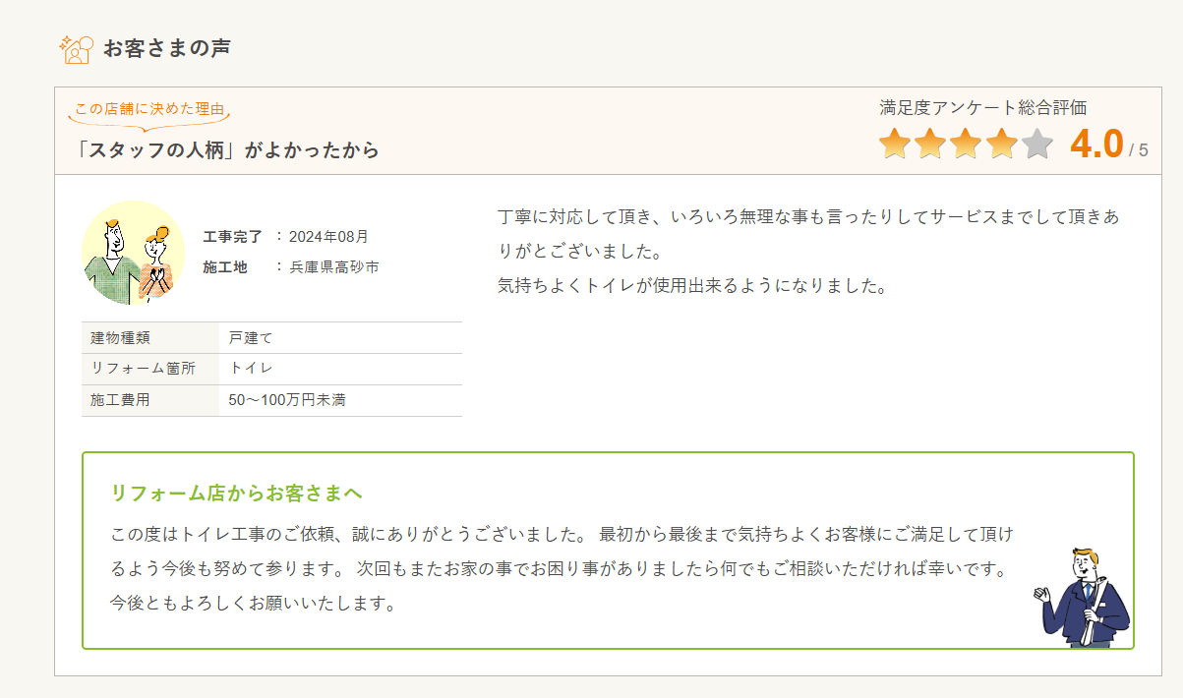Click the お客さまの声 heading text
1183x698 pixels.
point(166,48)
